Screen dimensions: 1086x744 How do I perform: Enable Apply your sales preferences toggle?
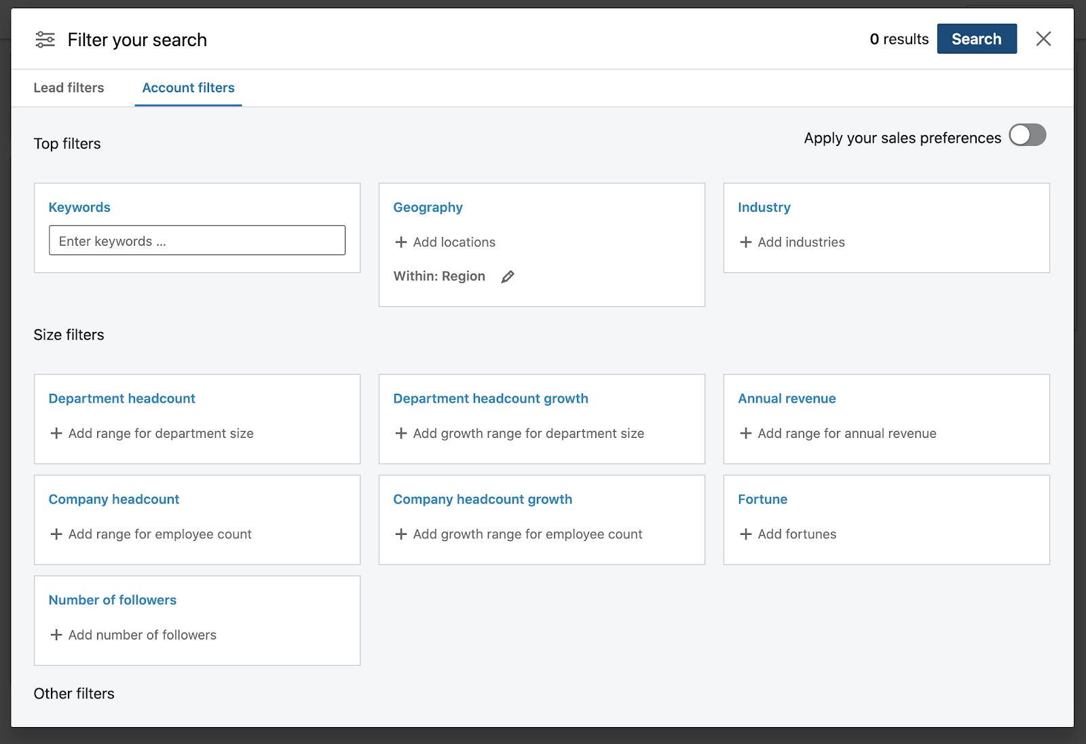click(1027, 135)
